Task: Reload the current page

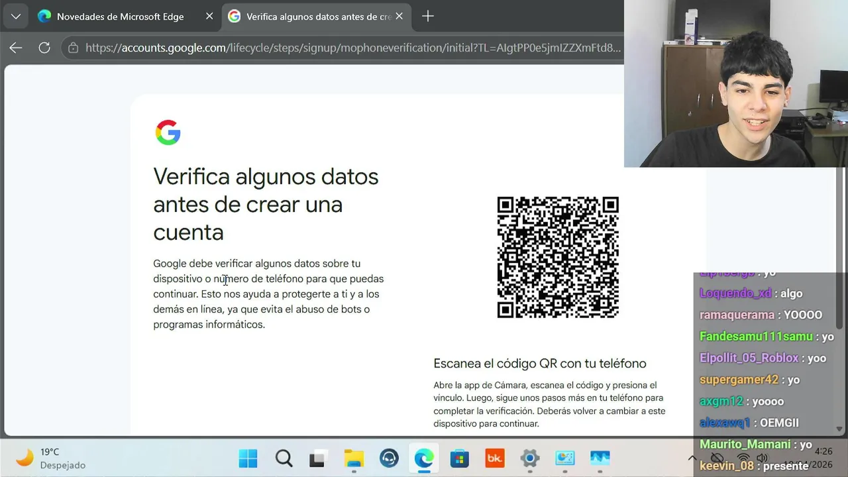Action: (x=44, y=48)
